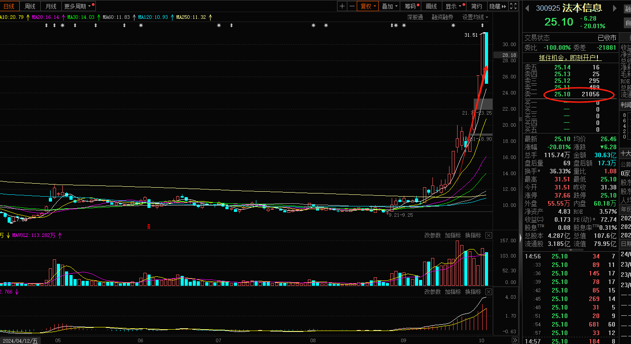Click the 14:57 tick trade row
631x344 pixels.
tap(570, 341)
